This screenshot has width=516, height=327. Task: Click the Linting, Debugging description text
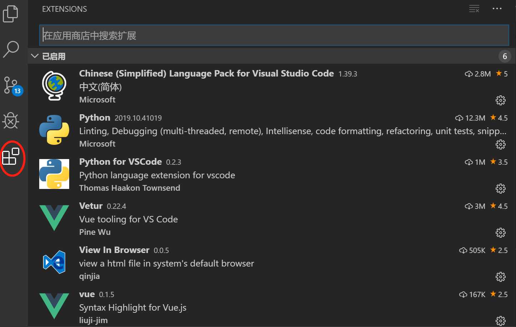[x=293, y=131]
